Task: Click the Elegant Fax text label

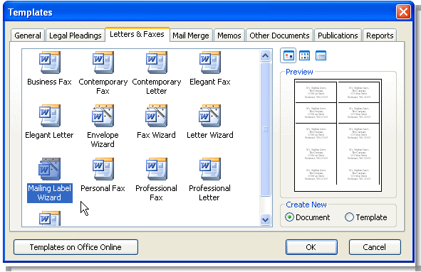Action: pos(210,82)
